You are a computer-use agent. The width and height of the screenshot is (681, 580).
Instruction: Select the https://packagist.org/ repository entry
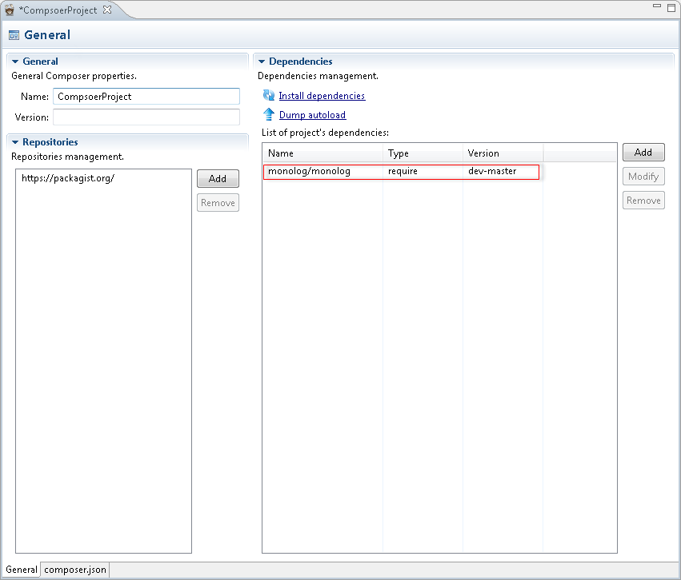[x=68, y=178]
